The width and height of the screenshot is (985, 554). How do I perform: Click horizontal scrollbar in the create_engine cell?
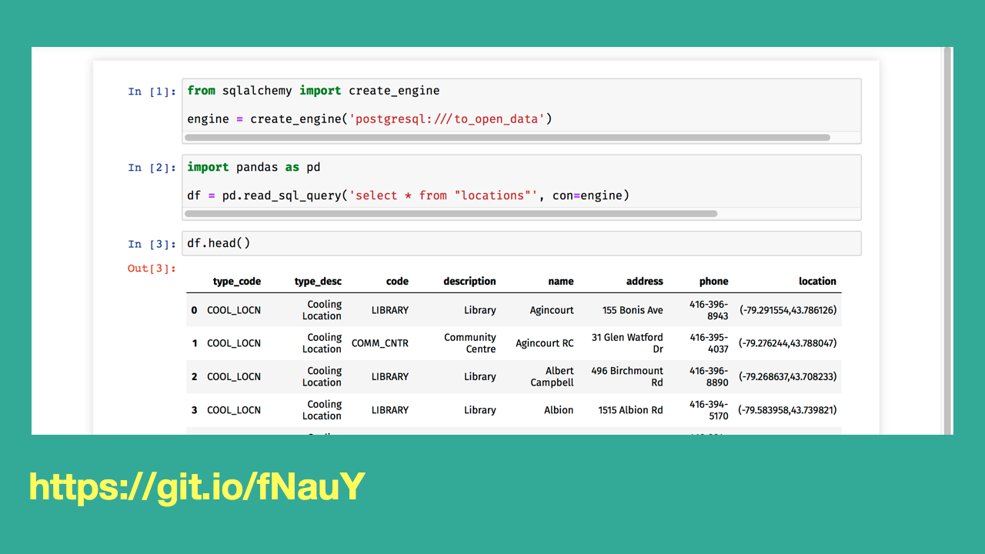click(507, 138)
